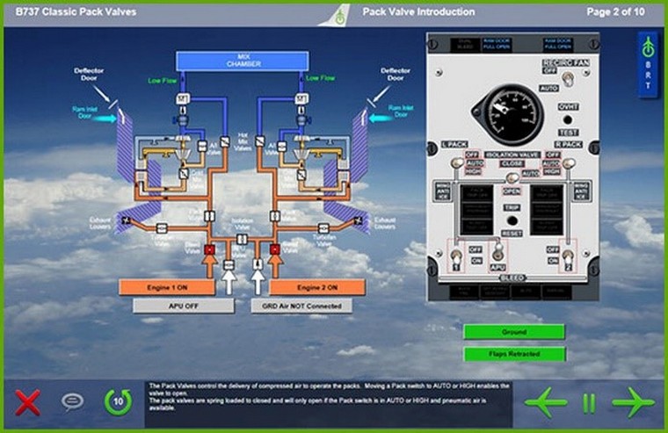Click the APU OFF button
This screenshot has width=668, height=433.
point(183,307)
